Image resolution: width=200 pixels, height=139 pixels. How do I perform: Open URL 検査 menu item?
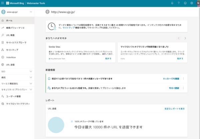[17, 35]
